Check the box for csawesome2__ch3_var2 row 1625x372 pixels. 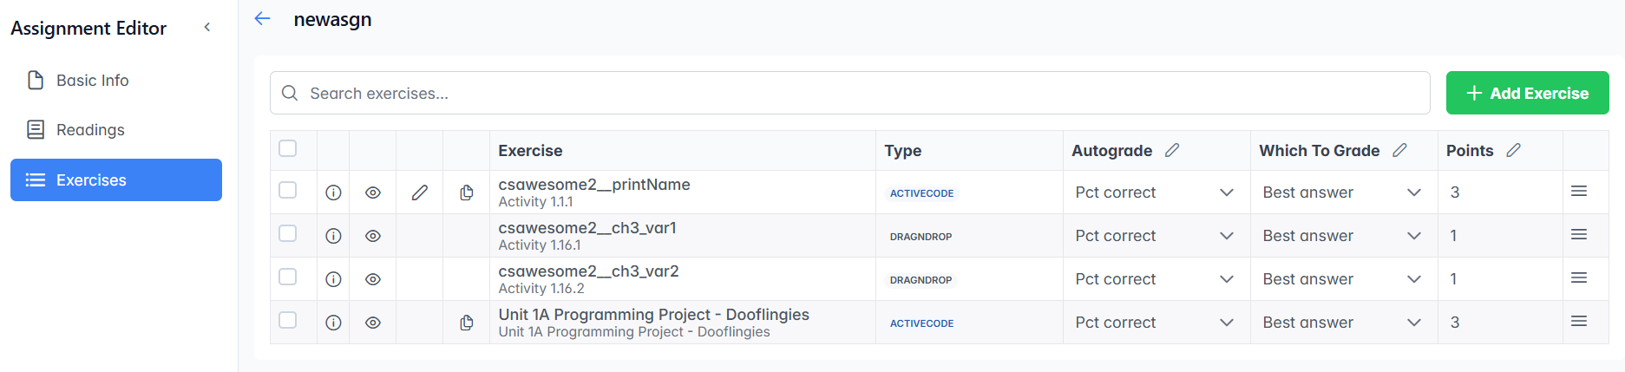(x=288, y=277)
